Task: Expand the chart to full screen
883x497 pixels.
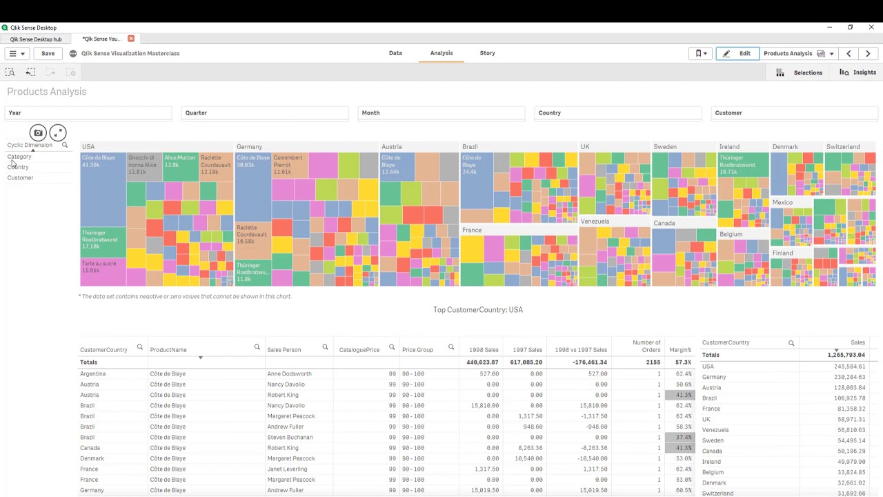Action: coord(58,133)
